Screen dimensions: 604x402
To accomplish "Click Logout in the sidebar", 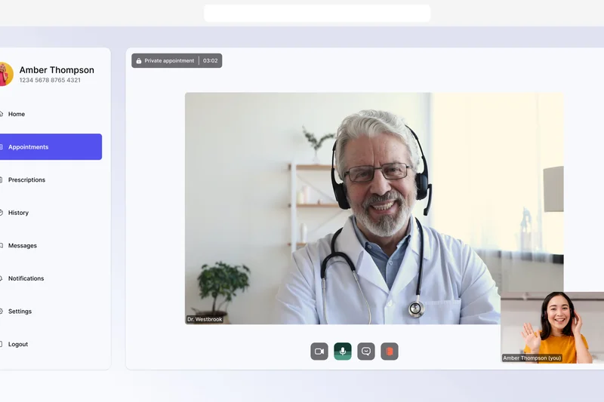I will 18,345.
